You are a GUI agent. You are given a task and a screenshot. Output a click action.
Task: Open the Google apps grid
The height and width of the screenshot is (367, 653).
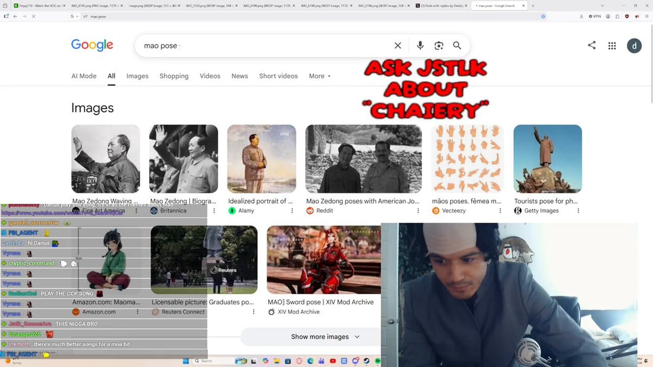click(612, 46)
